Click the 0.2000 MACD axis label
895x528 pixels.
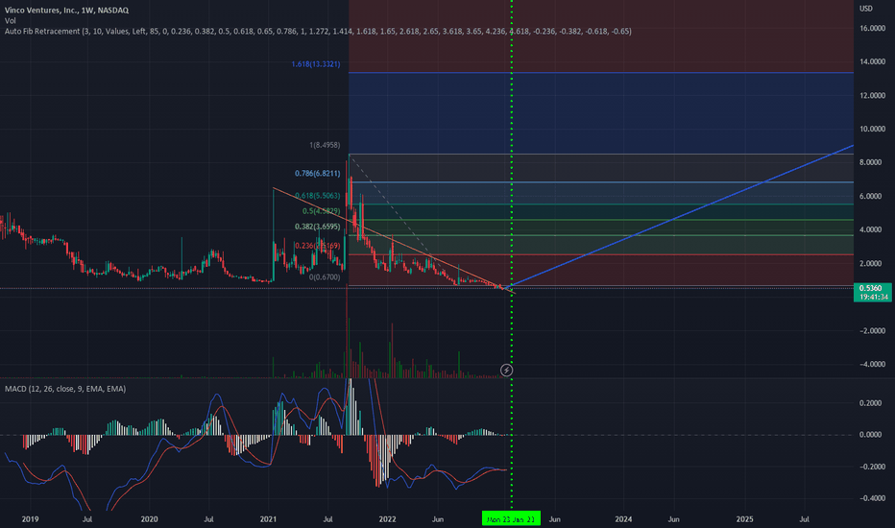[870, 403]
